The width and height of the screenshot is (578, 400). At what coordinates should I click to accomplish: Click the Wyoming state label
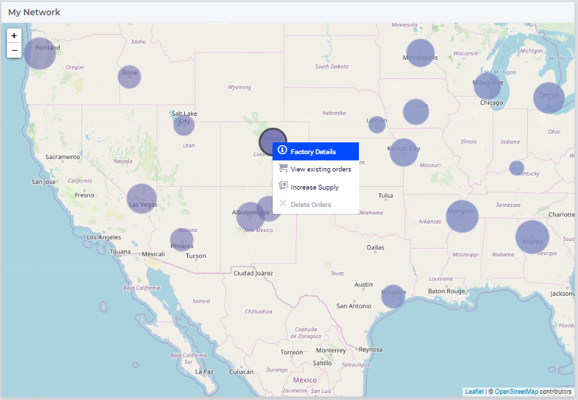tap(239, 87)
